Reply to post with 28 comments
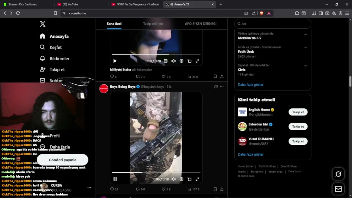 pos(114,189)
